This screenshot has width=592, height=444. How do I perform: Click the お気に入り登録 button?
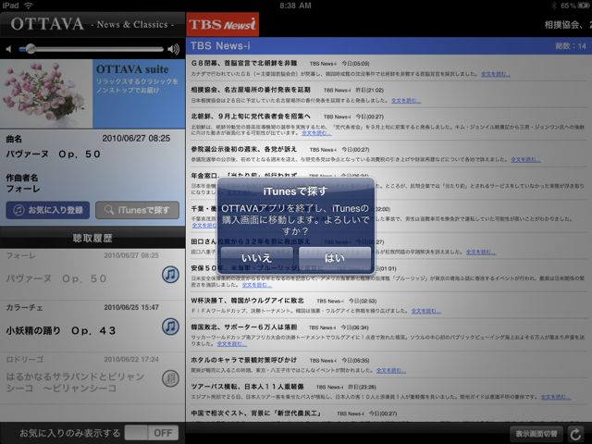pos(48,210)
